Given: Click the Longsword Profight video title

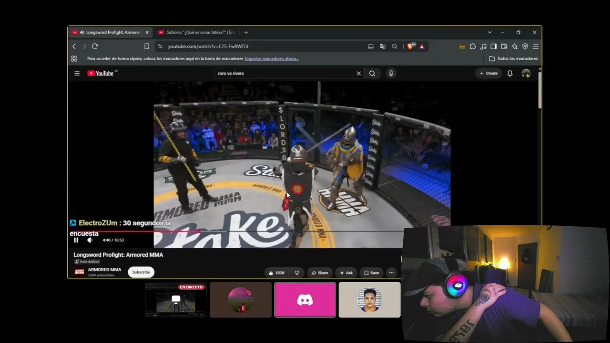Looking at the screenshot, I should pyautogui.click(x=118, y=255).
